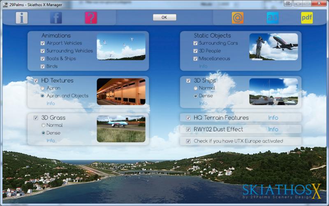Viewport: 329px width, 206px height.
Task: Select the Apron radio option
Action: pyautogui.click(x=43, y=88)
